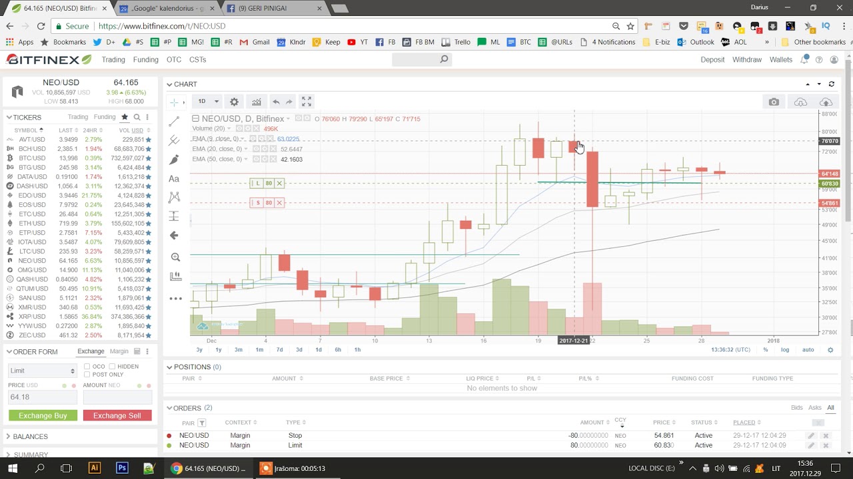Open Volume (20) indicator dropdown arrow
Image resolution: width=853 pixels, height=479 pixels.
229,128
